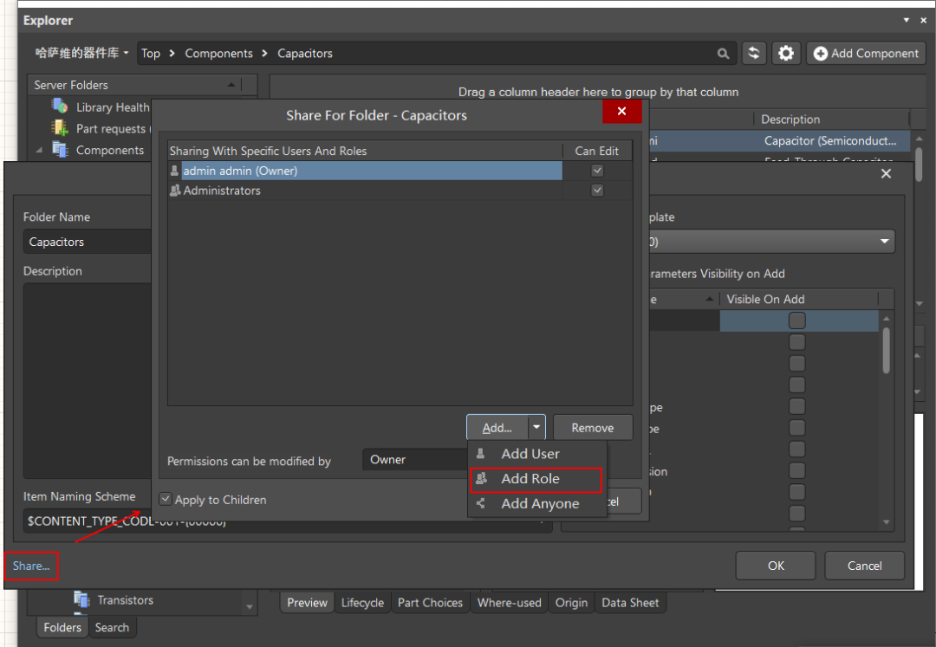Image resolution: width=936 pixels, height=647 pixels.
Task: Open Explorer panel options dropdown arrow
Action: coord(907,20)
